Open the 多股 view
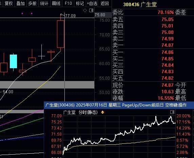The height and width of the screenshot is (158, 194). coord(33,3)
